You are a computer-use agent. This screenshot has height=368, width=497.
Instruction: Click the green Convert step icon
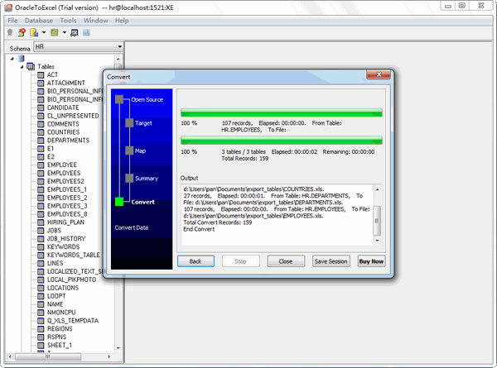click(119, 201)
